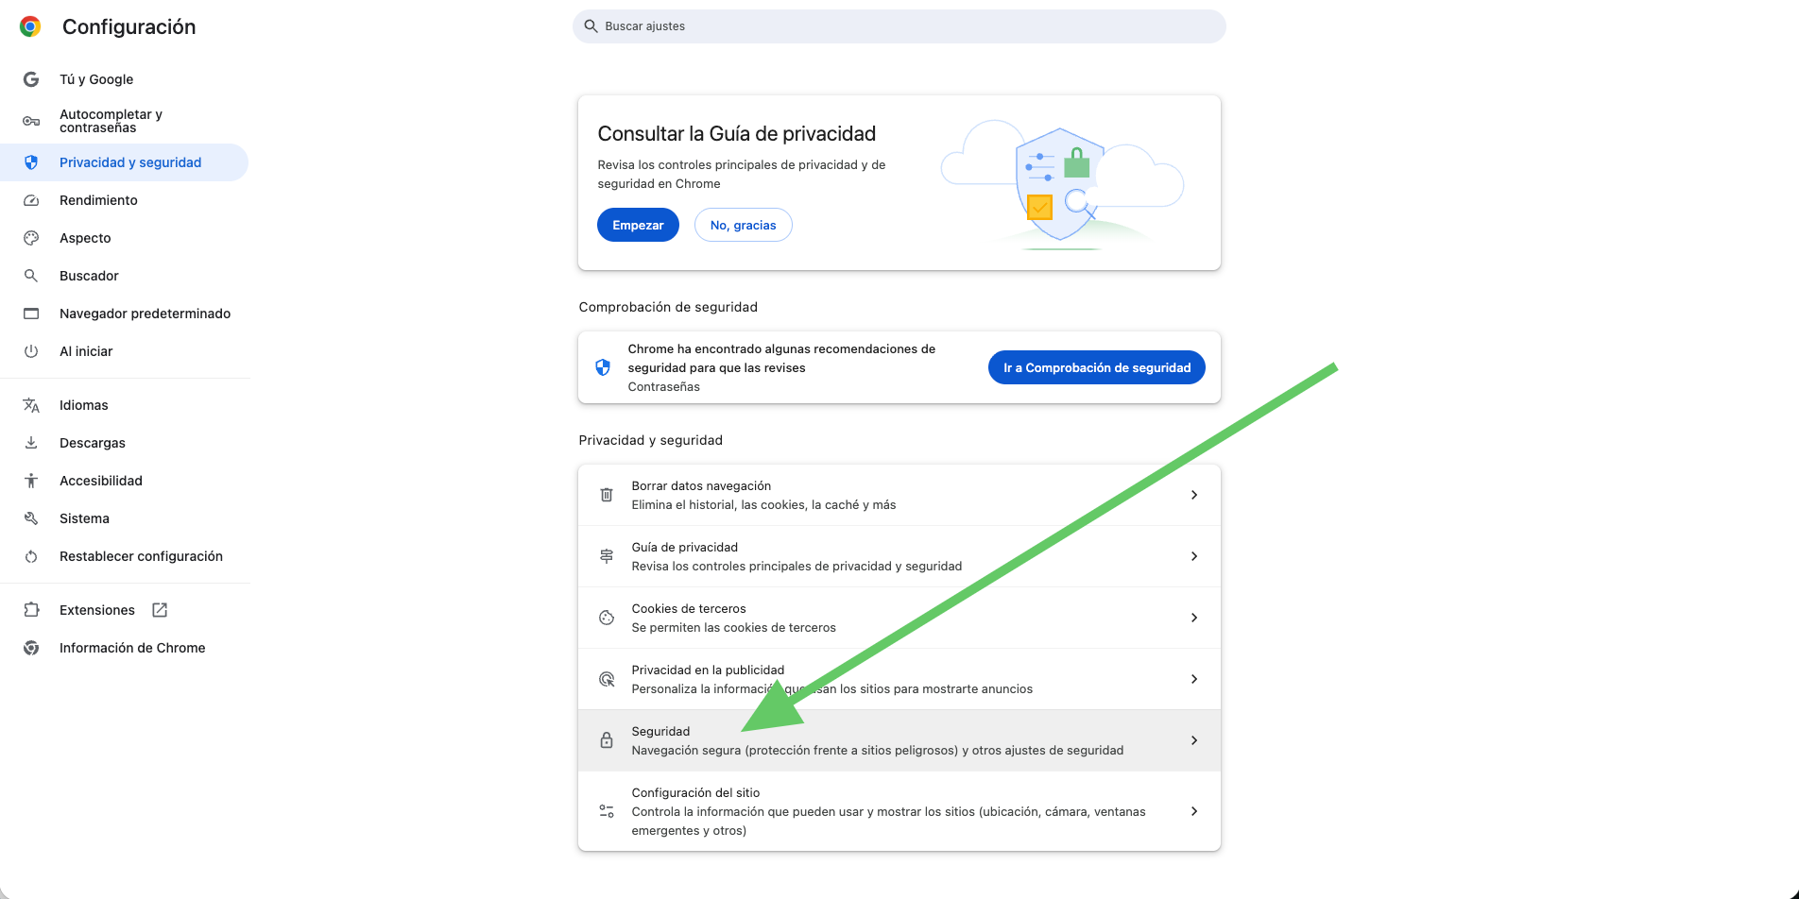
Task: Go to Idiomas settings section
Action: point(84,405)
